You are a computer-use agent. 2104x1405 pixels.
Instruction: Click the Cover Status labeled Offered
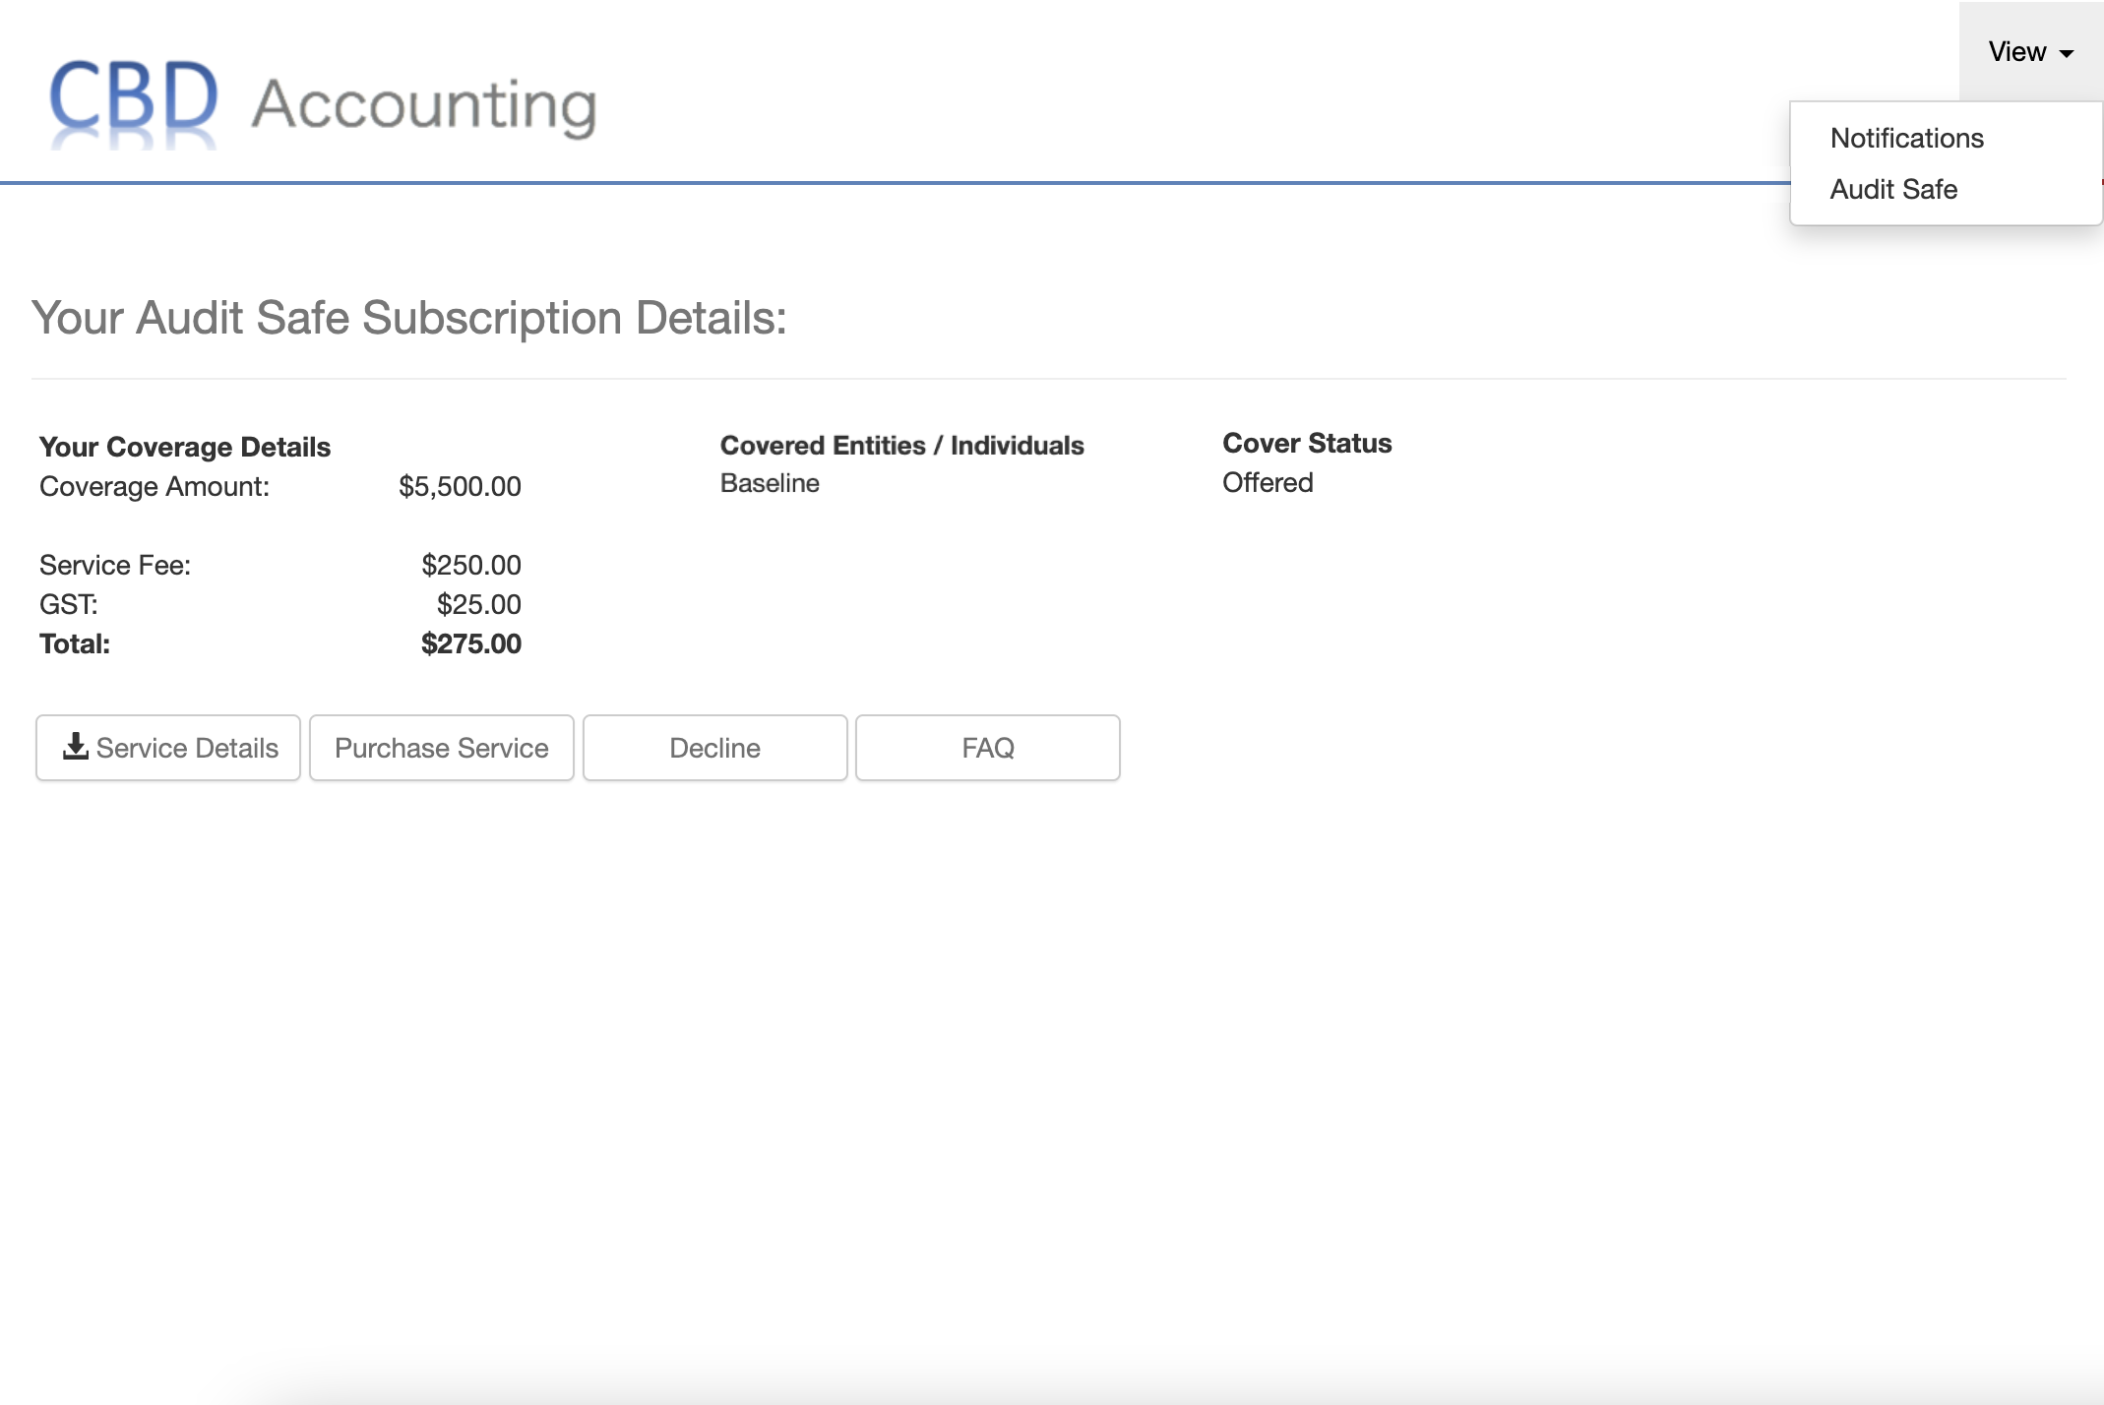(1268, 482)
